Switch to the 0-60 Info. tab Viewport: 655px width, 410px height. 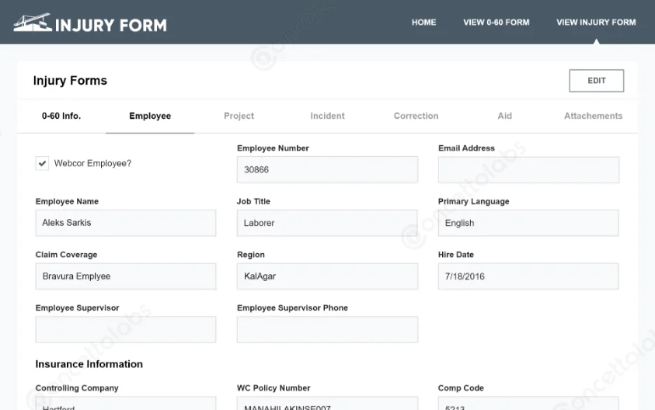(61, 116)
